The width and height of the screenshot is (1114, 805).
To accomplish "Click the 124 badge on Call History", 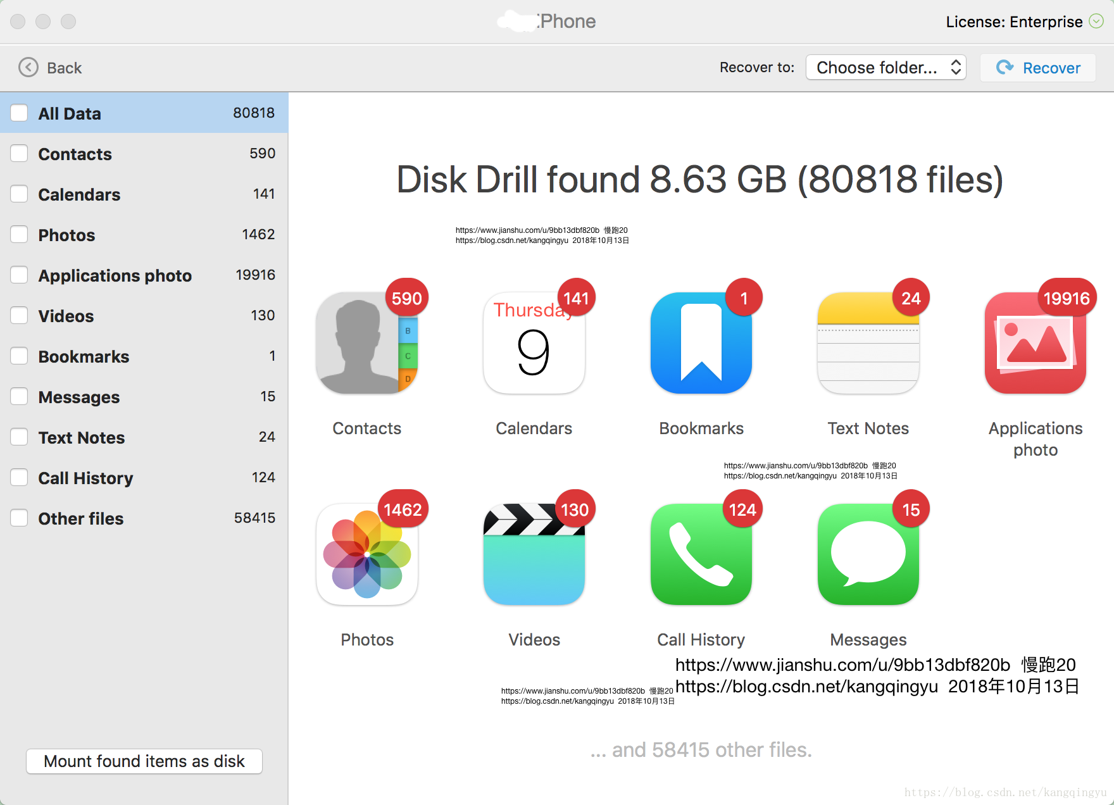I will (x=742, y=509).
